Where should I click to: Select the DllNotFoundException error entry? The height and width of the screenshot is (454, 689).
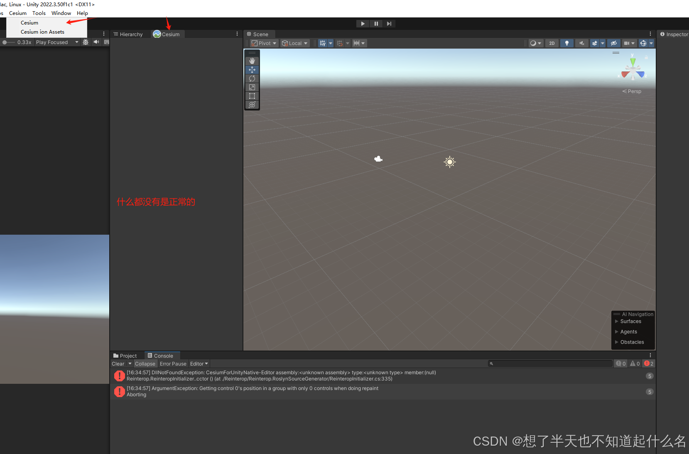383,375
